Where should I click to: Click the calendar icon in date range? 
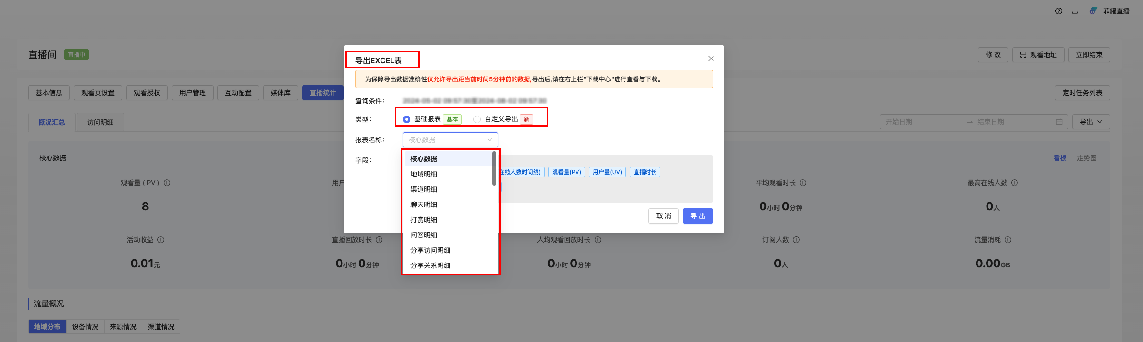click(x=1059, y=122)
